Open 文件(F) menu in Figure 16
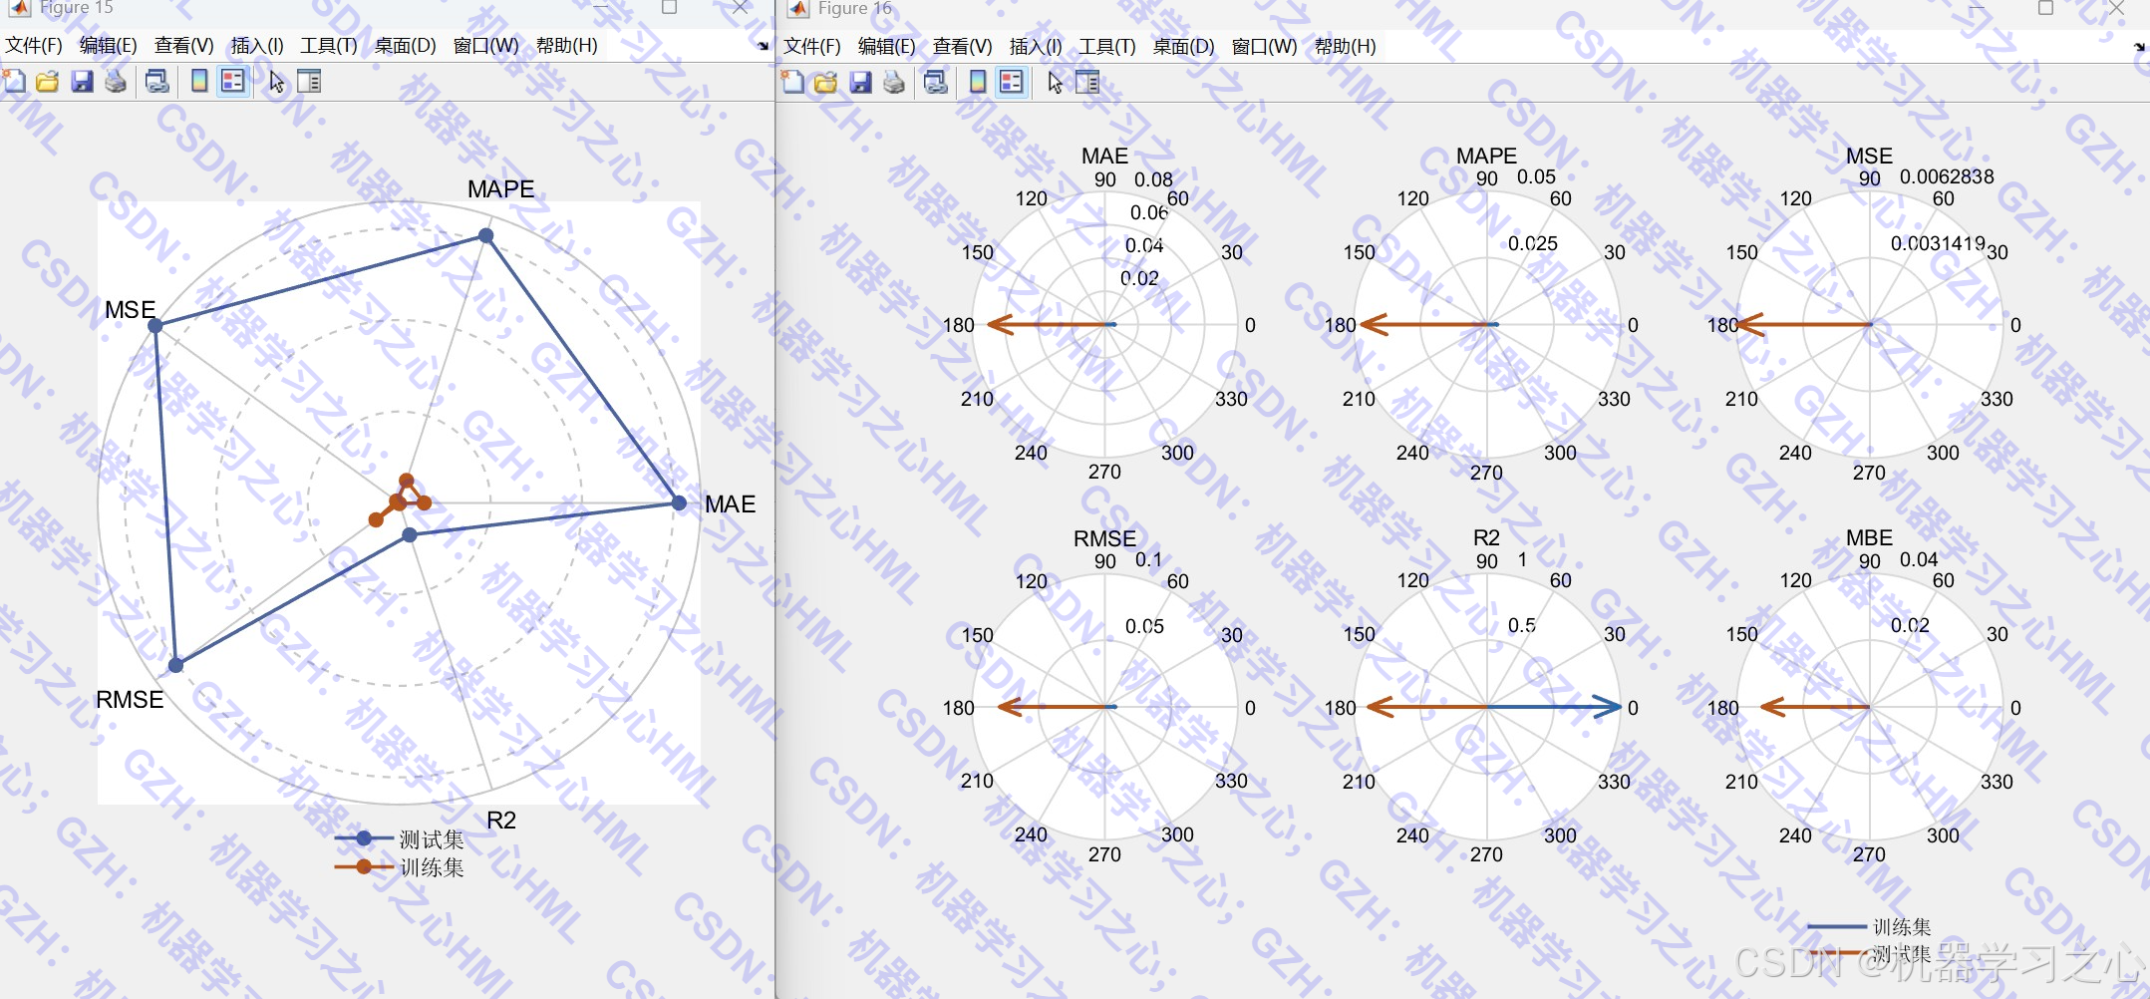This screenshot has height=999, width=2150. (x=811, y=46)
